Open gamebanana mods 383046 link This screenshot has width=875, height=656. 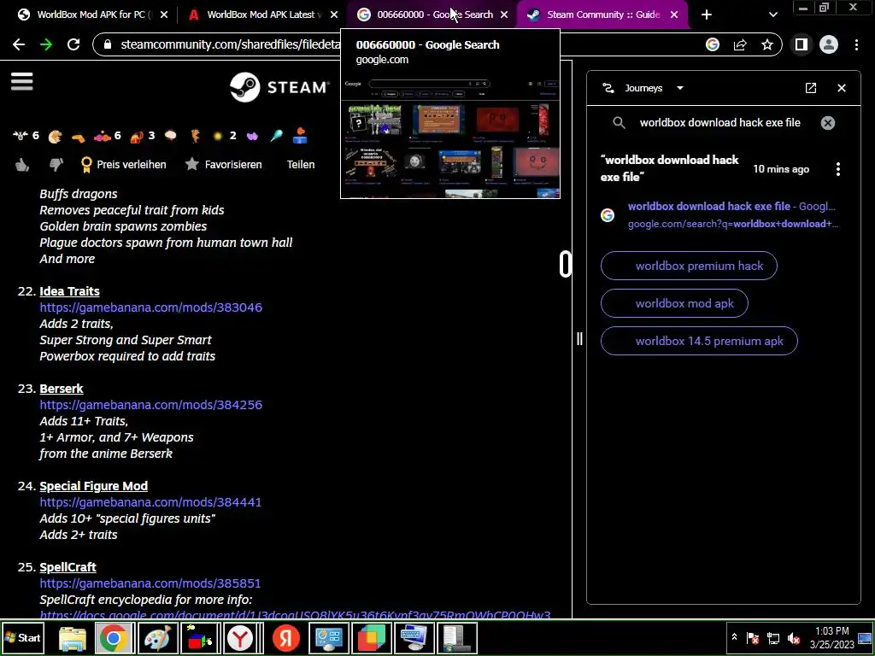(x=150, y=307)
